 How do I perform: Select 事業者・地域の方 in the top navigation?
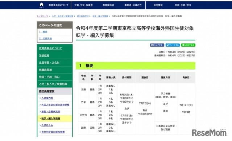click(x=133, y=5)
